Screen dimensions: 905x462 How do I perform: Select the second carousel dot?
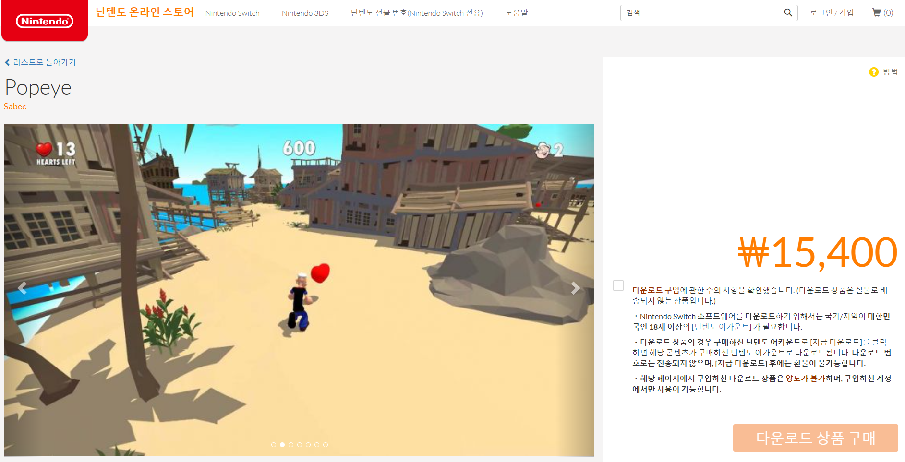282,445
